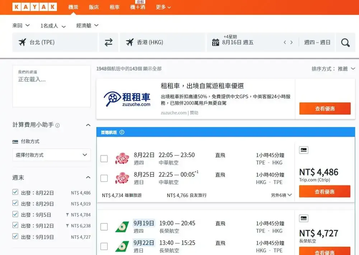Collapse the 週末 filter section
The height and width of the screenshot is (255, 359).
point(88,177)
